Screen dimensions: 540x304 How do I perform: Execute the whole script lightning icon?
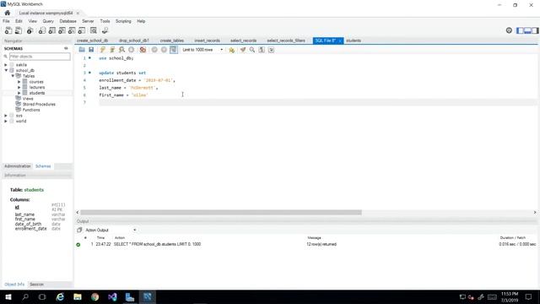coord(103,50)
